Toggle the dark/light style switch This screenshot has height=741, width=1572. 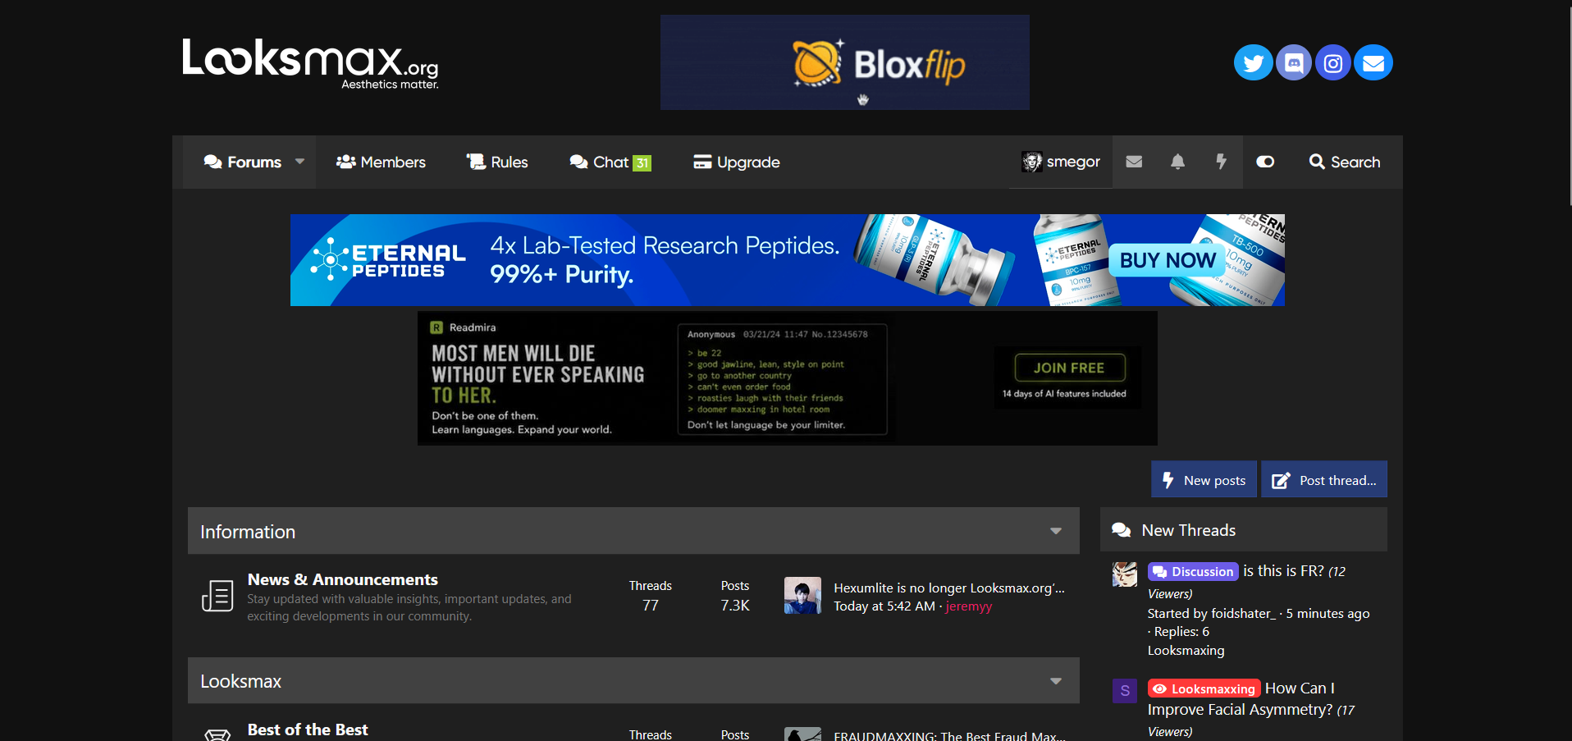coord(1265,162)
